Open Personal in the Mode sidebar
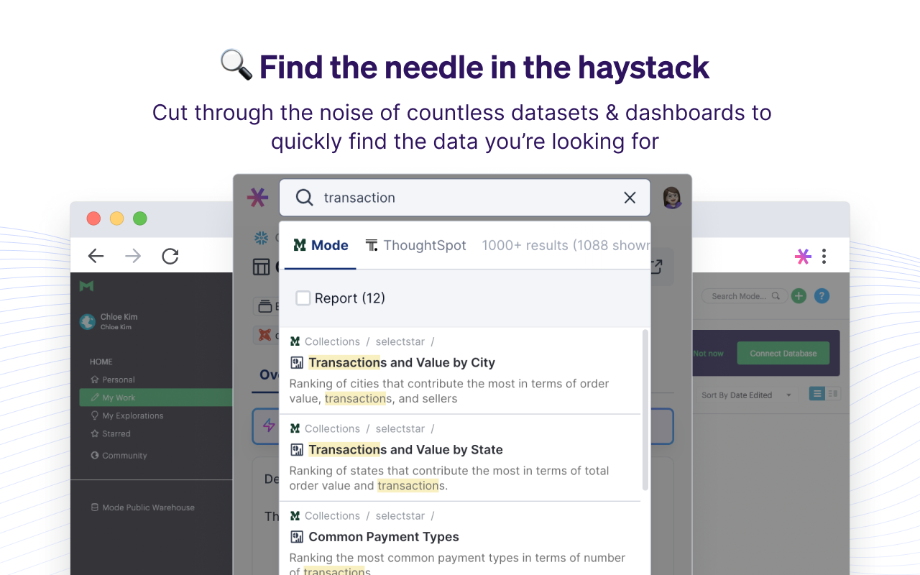The width and height of the screenshot is (920, 575). click(113, 379)
